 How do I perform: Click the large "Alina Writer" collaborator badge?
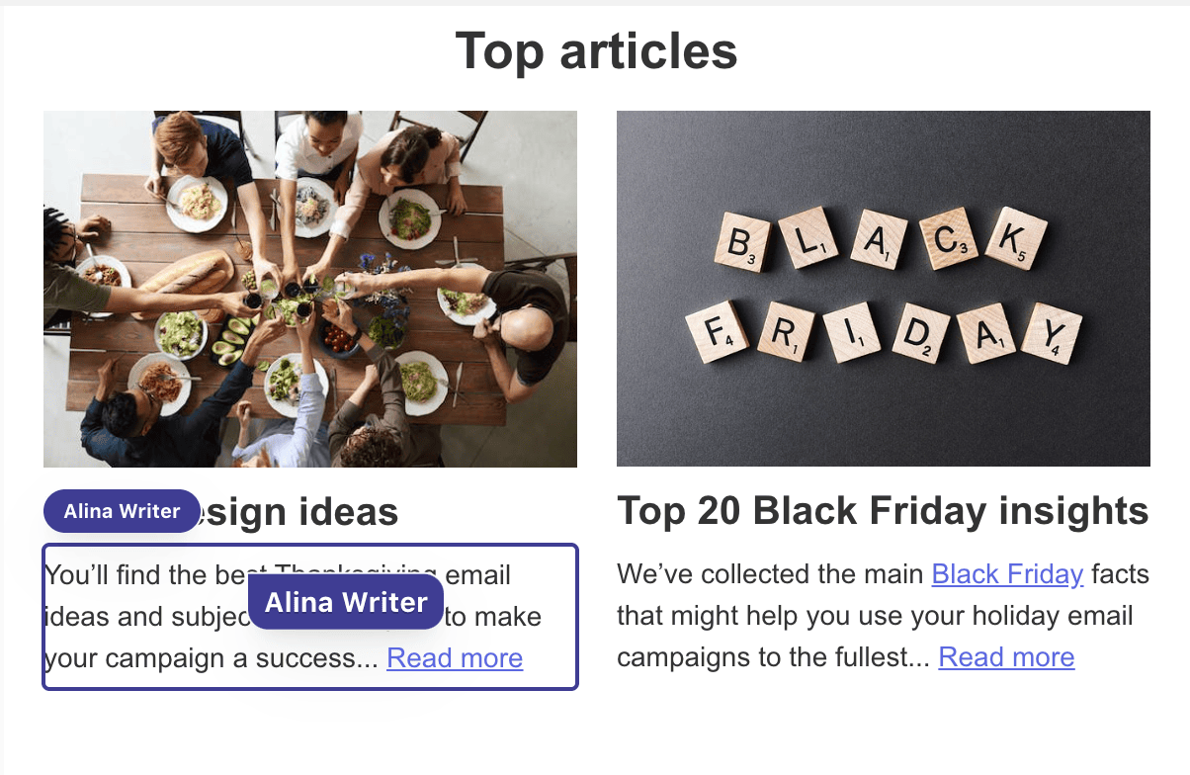pyautogui.click(x=346, y=602)
